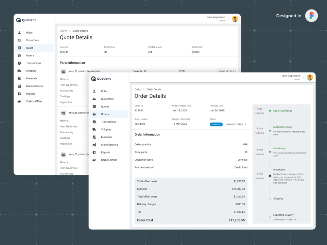Open user avatar in Order Details window
The width and height of the screenshot is (327, 245).
pos(310,77)
